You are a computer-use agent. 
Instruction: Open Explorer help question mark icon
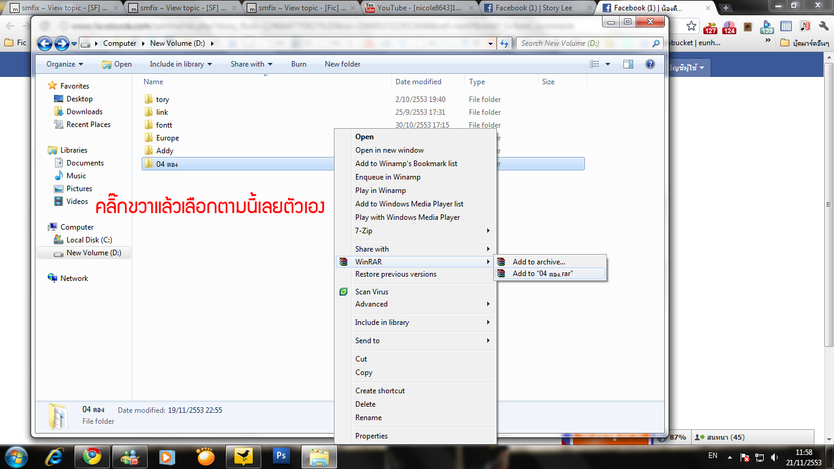point(650,64)
